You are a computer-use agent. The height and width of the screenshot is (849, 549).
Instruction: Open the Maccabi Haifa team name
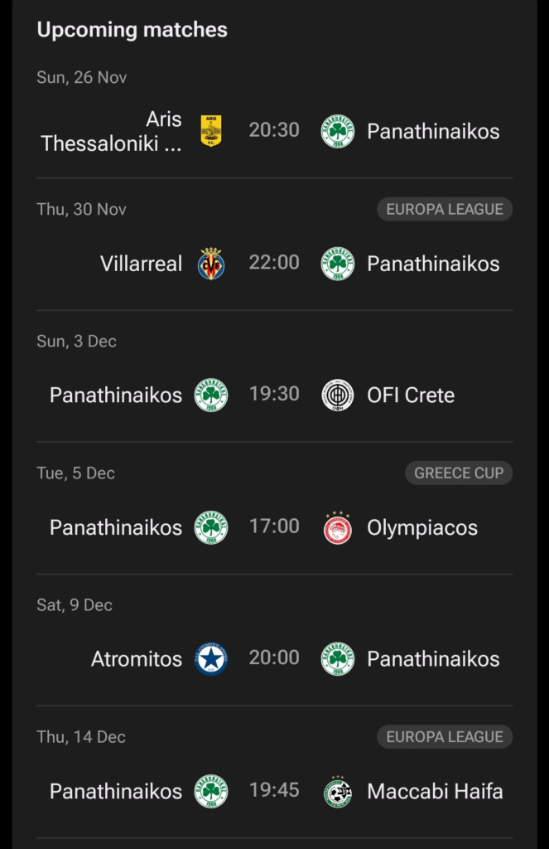[x=435, y=791]
